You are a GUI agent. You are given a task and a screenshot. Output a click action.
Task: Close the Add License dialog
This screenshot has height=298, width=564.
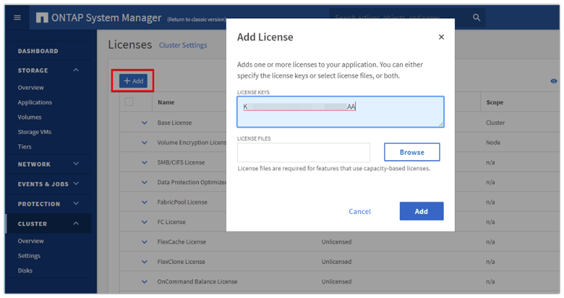441,37
